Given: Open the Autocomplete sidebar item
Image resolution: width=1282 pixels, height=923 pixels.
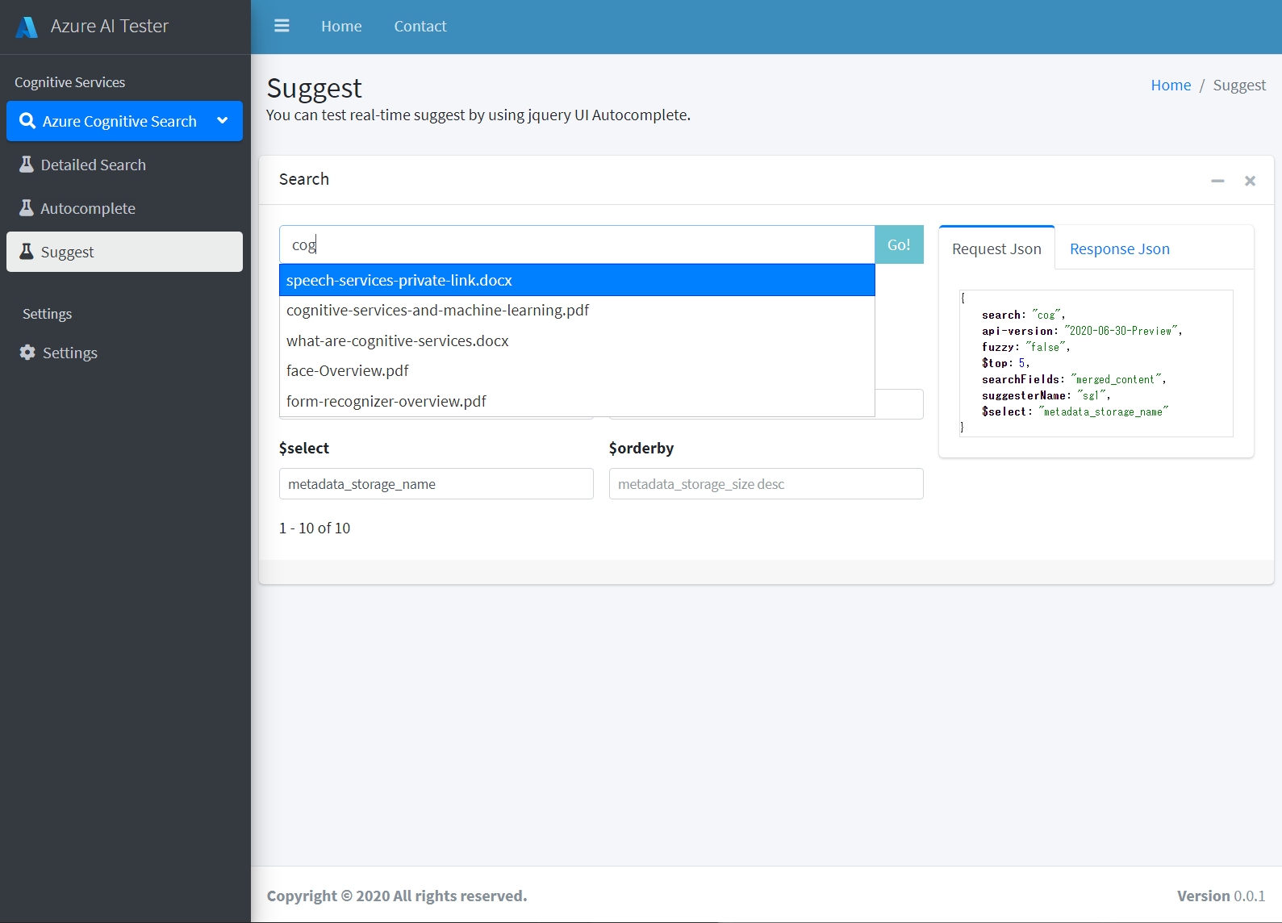Looking at the screenshot, I should [124, 208].
